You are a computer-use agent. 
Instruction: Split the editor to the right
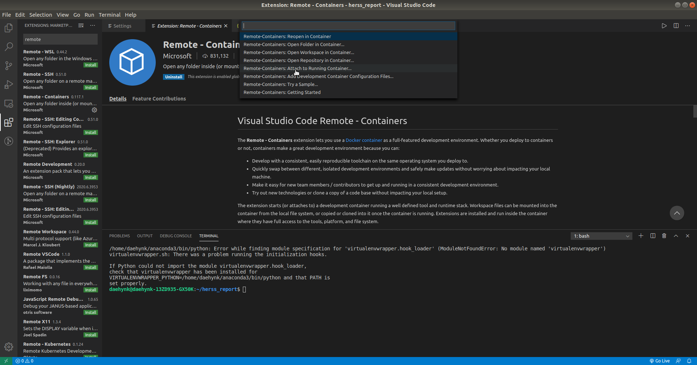676,26
